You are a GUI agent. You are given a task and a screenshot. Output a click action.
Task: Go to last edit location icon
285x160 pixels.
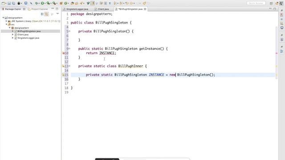click(x=127, y=3)
